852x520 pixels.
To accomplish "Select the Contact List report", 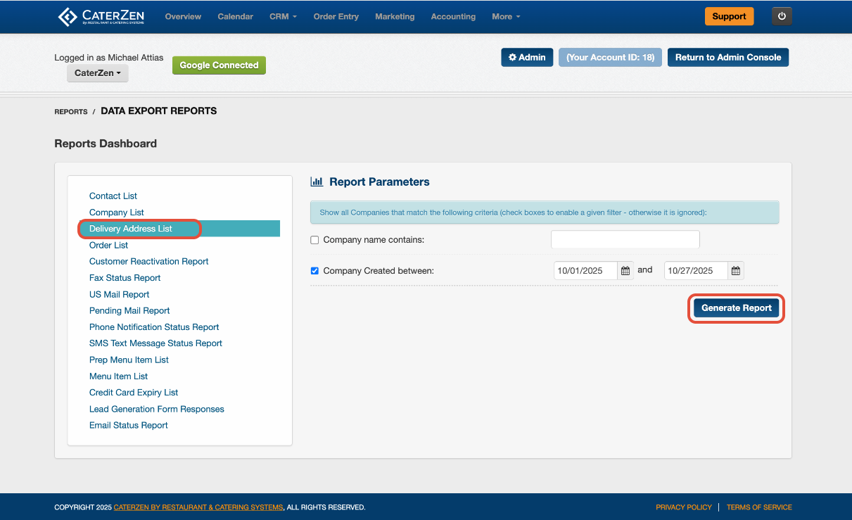I will 113,196.
